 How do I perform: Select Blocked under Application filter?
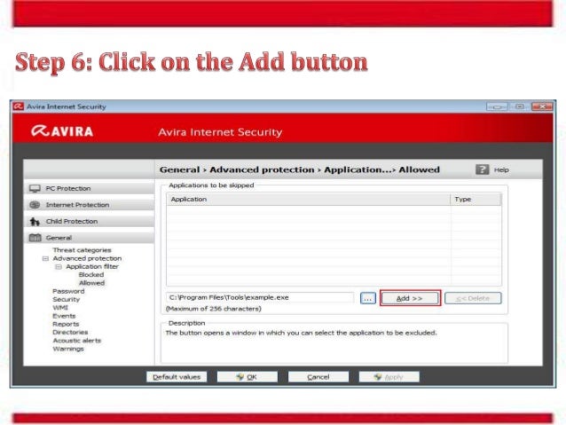click(x=91, y=275)
